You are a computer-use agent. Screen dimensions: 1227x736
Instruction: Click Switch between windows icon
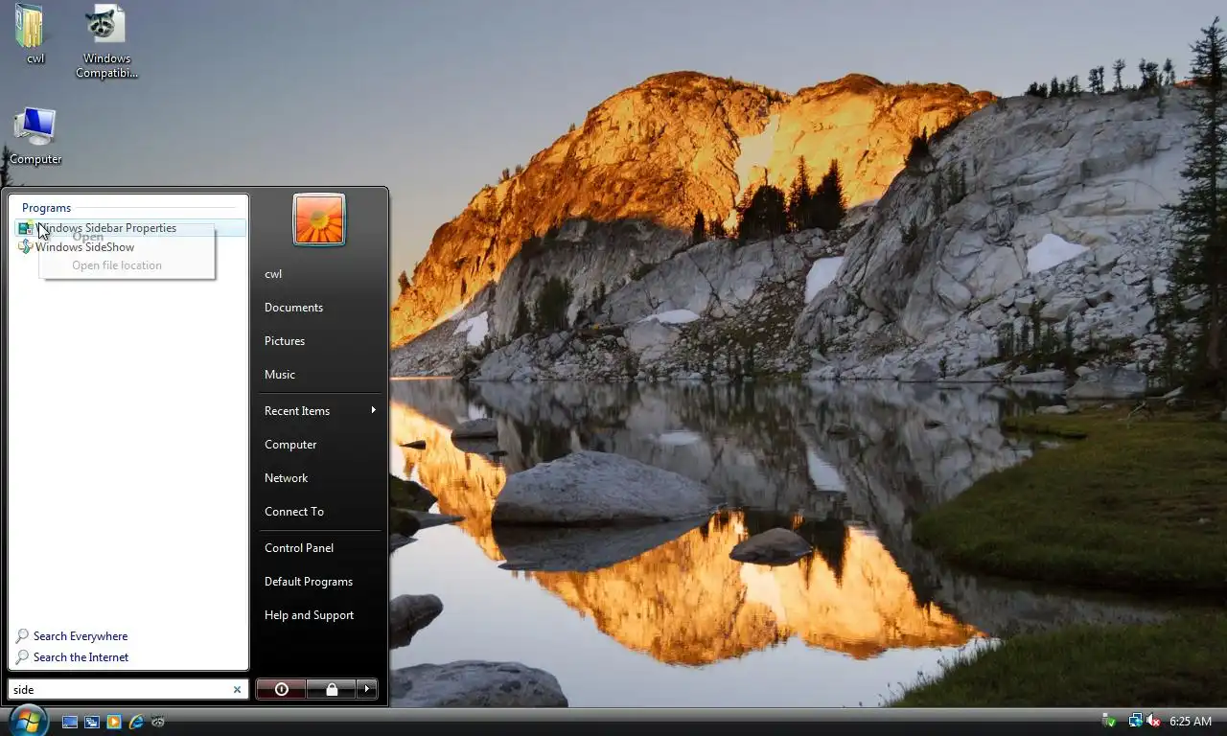point(92,722)
